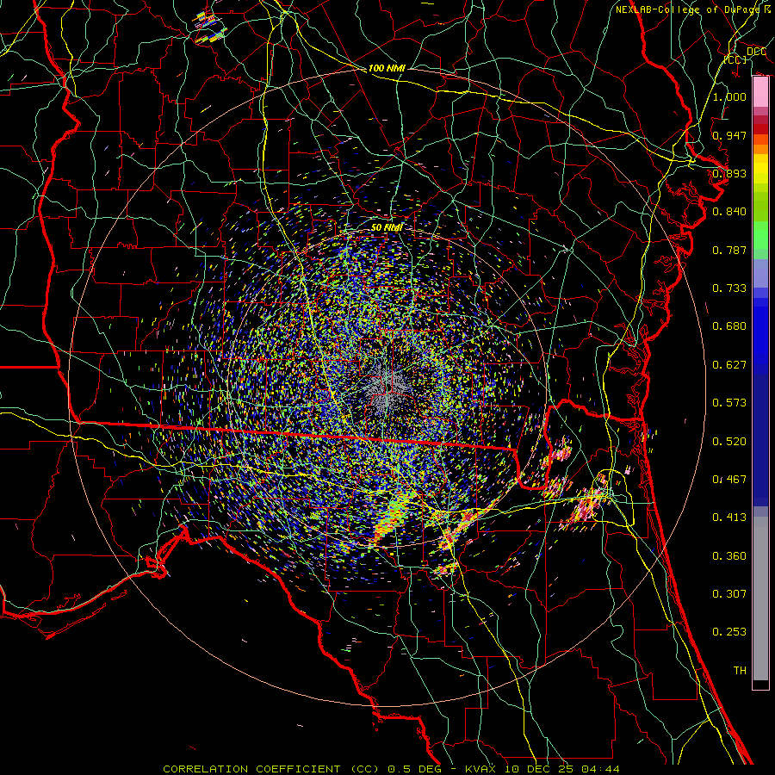Image resolution: width=775 pixels, height=775 pixels.
Task: Pick the pink segment of the color bar
Action: point(760,92)
